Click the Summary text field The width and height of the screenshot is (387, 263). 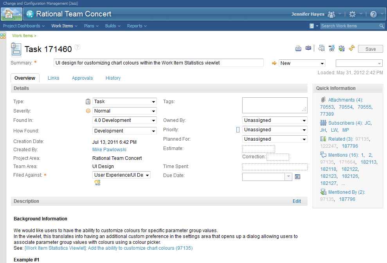click(158, 63)
